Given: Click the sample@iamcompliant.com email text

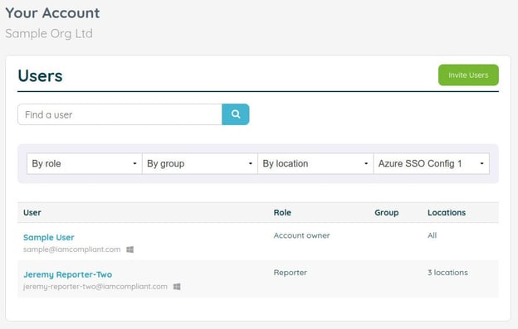Looking at the screenshot, I should tap(71, 249).
